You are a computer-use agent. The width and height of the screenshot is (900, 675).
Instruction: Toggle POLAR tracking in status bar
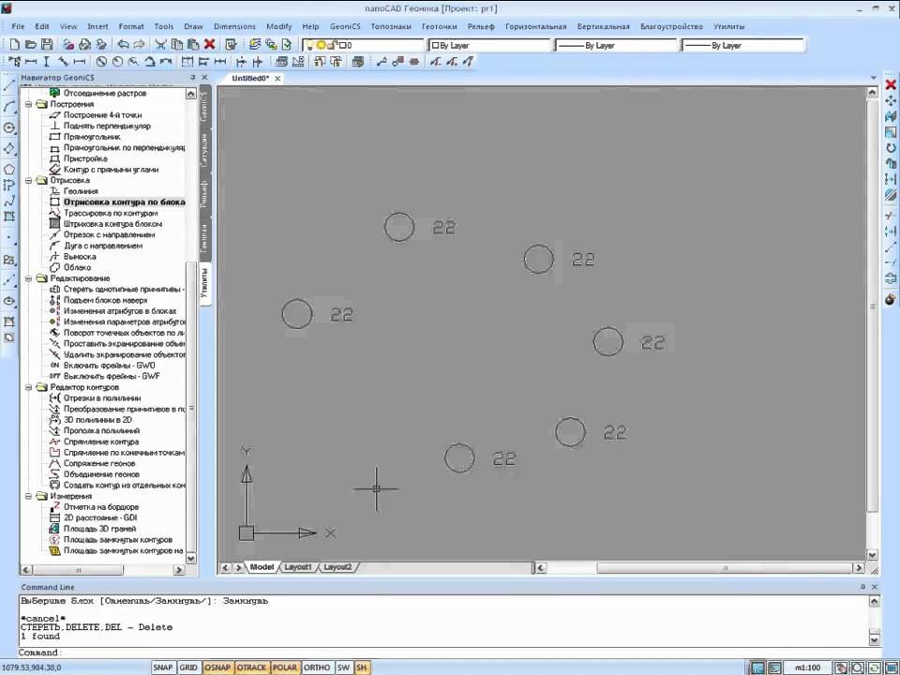tap(285, 667)
